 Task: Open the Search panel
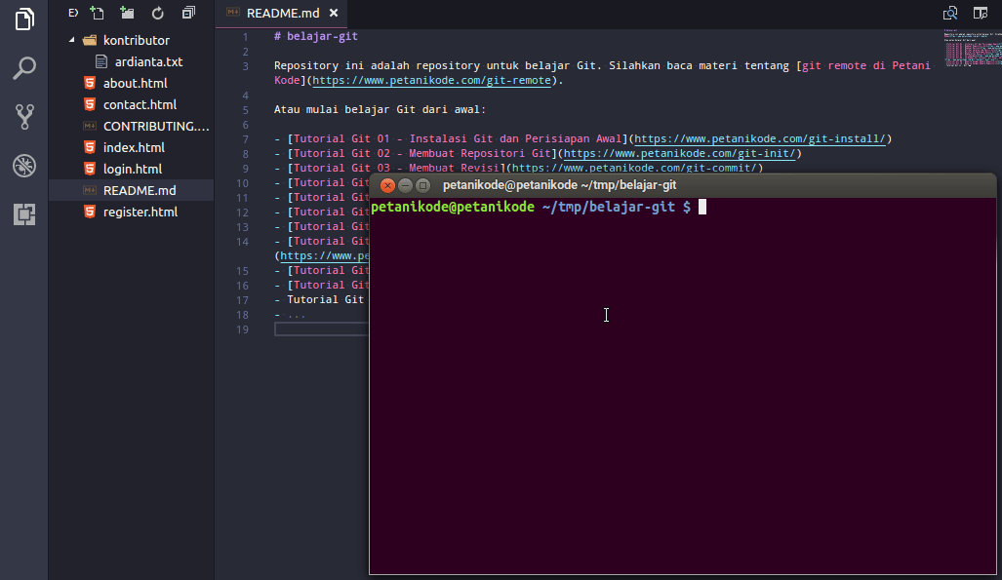pos(23,68)
